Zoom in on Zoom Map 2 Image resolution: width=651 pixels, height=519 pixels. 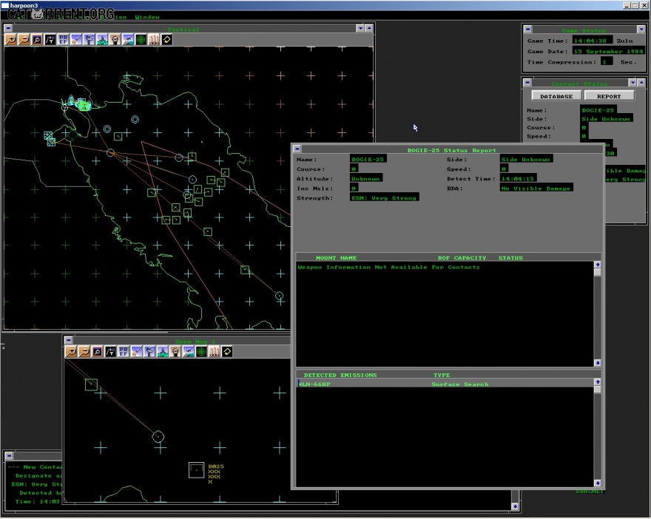(x=71, y=351)
